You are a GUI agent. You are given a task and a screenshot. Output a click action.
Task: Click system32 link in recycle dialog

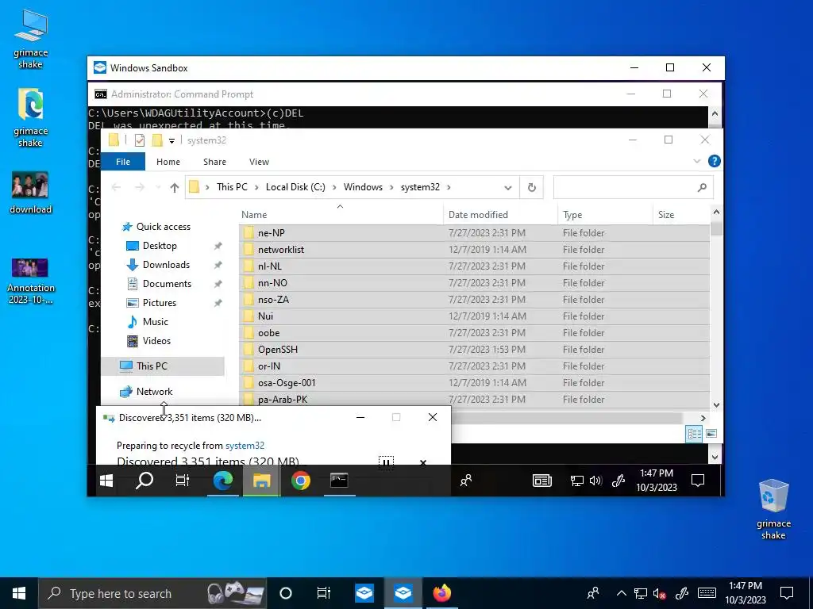[x=245, y=446]
